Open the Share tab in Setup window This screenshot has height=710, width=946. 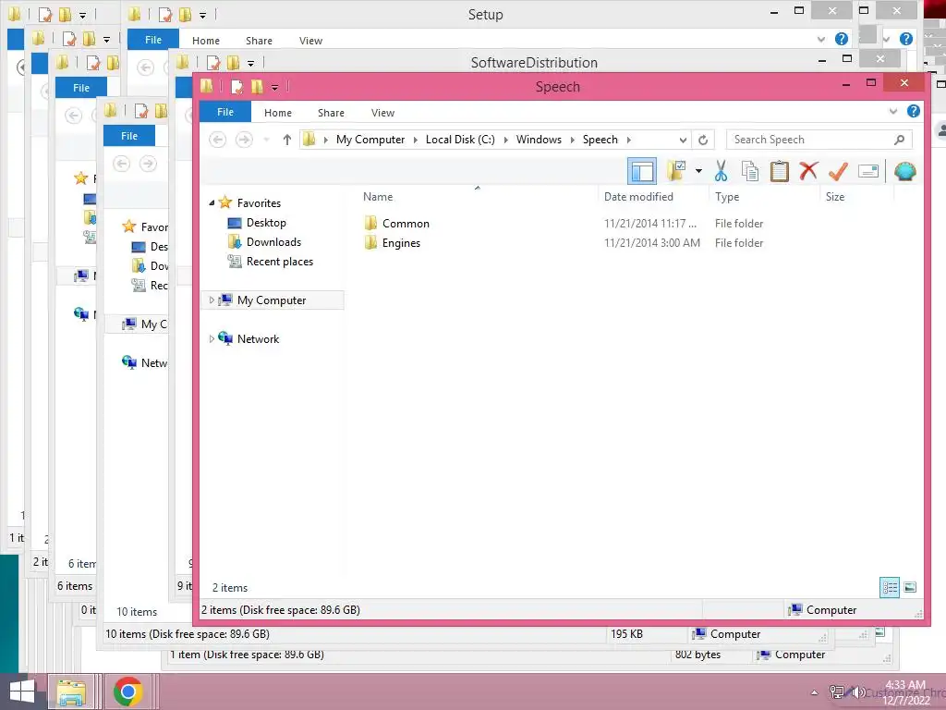pos(259,41)
